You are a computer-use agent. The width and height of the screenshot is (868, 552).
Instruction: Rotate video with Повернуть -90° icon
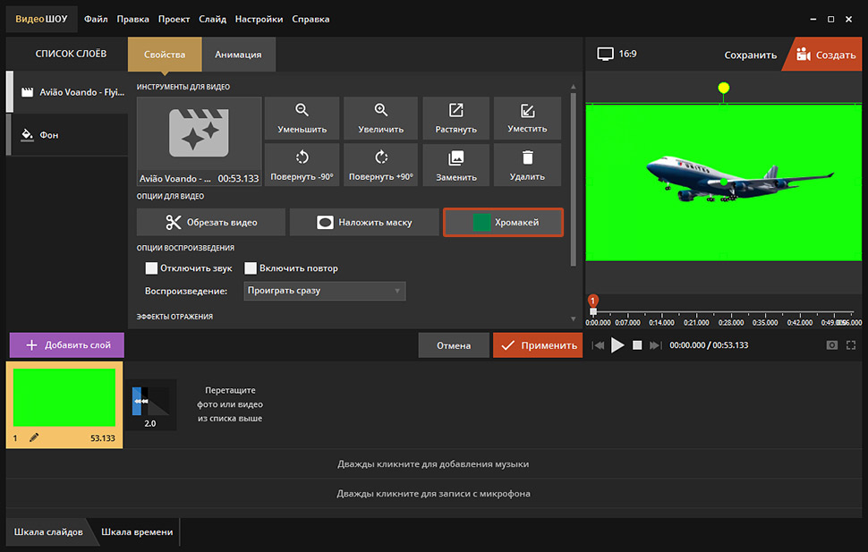coord(302,157)
